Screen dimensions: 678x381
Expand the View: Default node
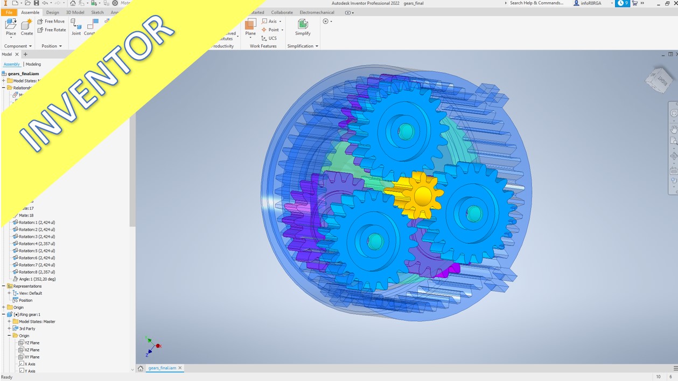(9, 293)
